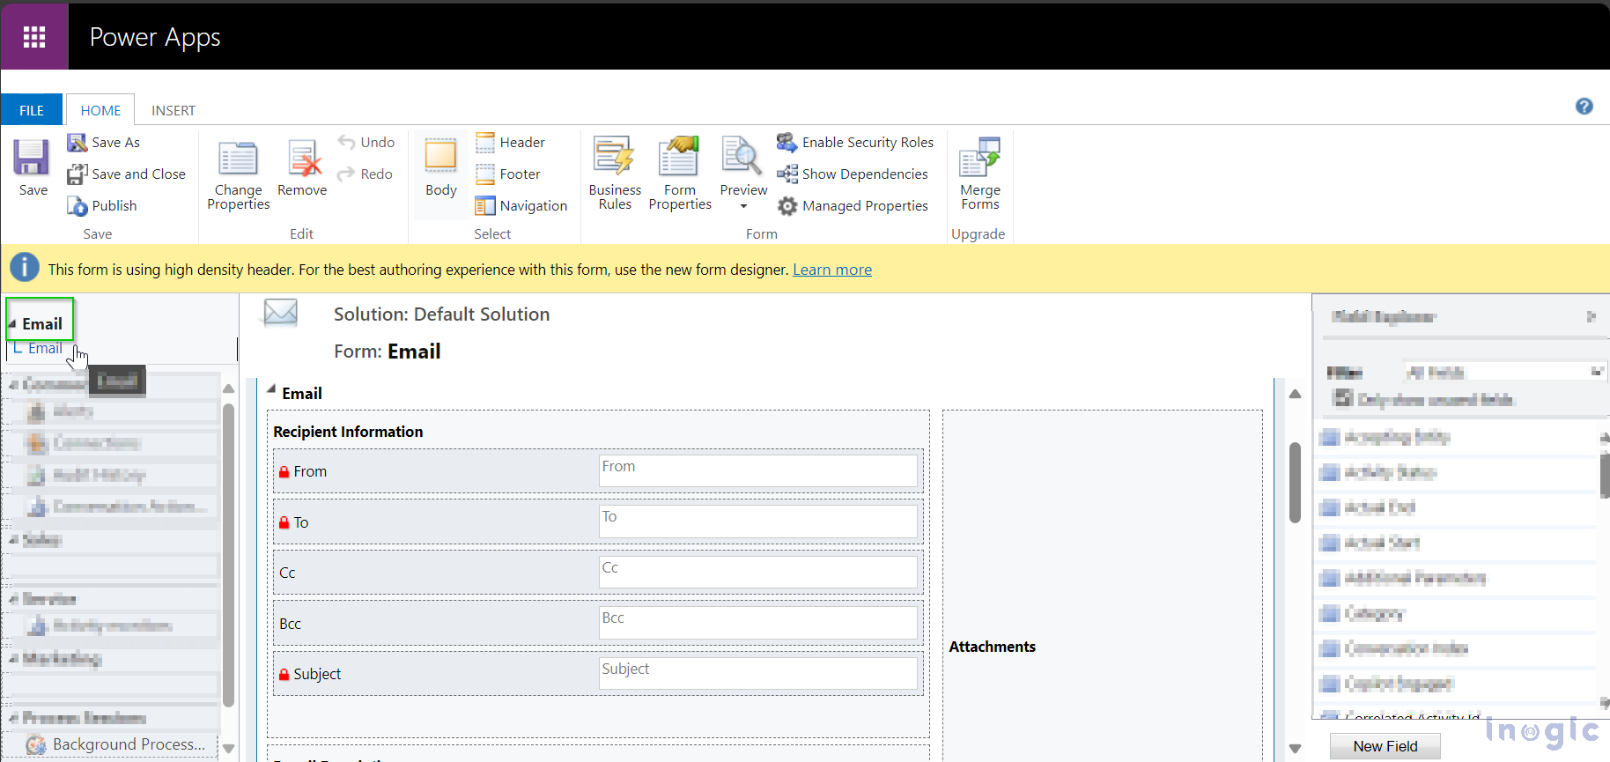Image resolution: width=1610 pixels, height=762 pixels.
Task: Collapse the Email tab section in form
Action: 271,389
